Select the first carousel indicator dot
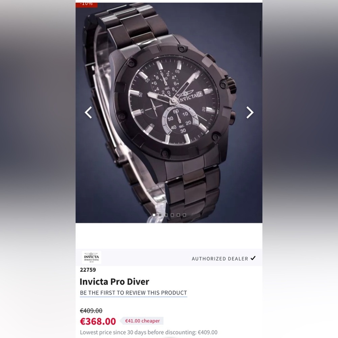 154,215
